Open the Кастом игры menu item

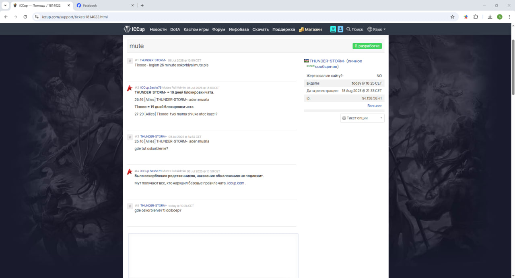click(196, 29)
